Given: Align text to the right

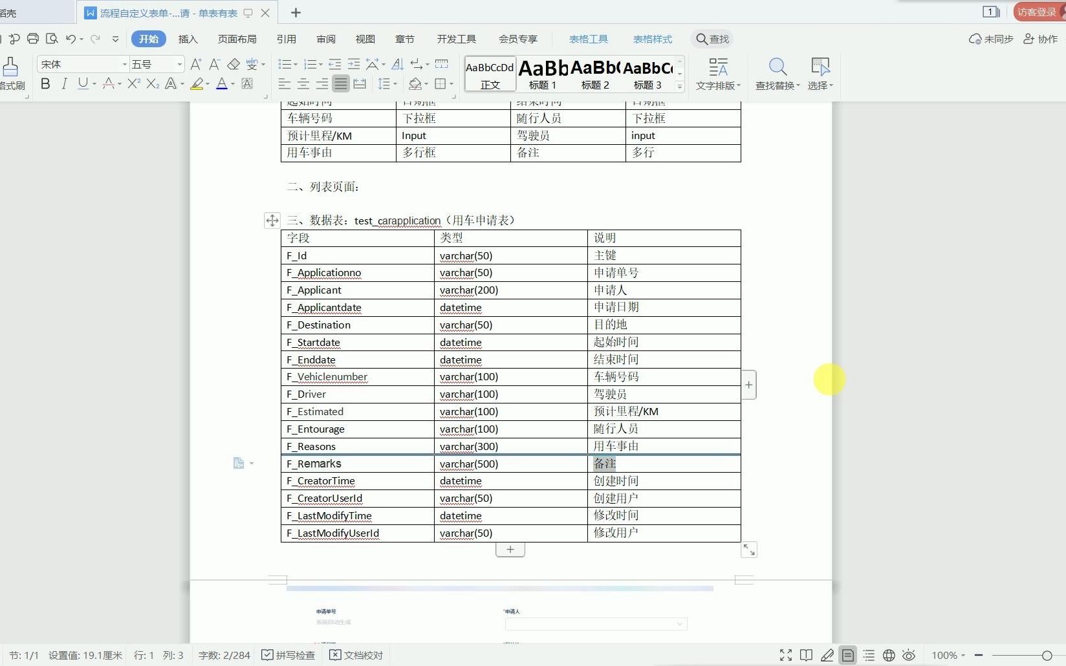Looking at the screenshot, I should pos(321,83).
